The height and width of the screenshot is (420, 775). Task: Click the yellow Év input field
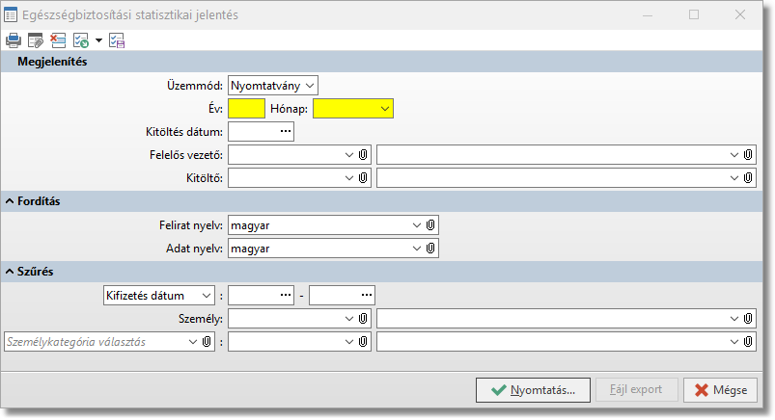click(247, 109)
